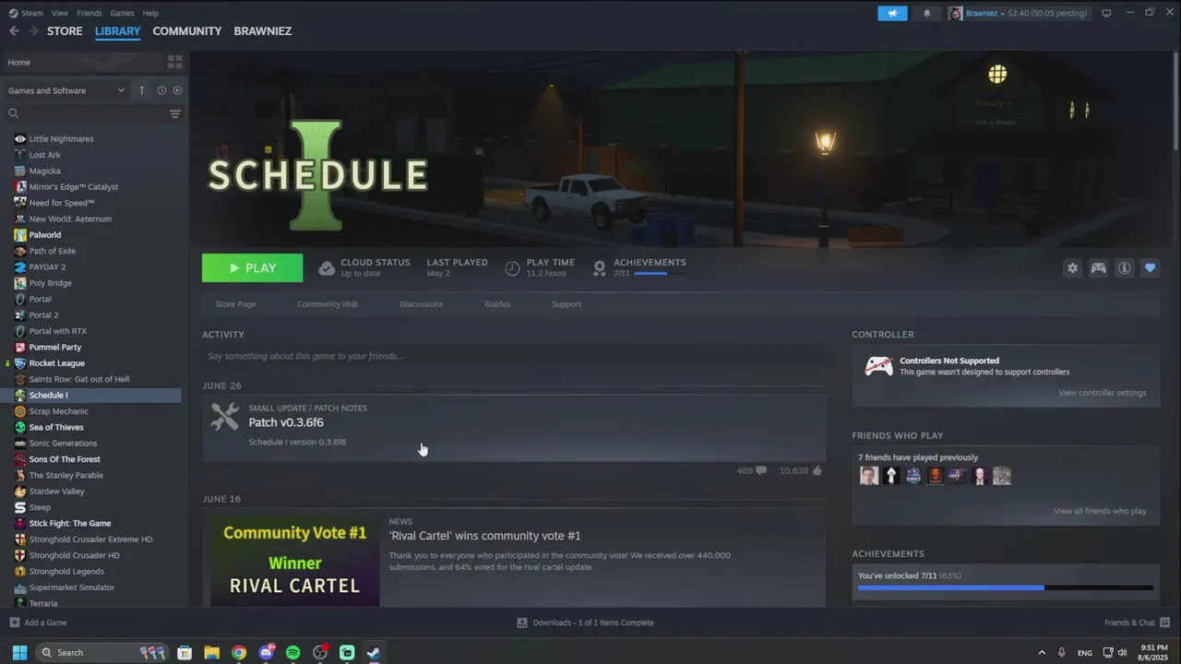Open the BRAWNIEZ profile tab
1181x664 pixels.
(x=263, y=30)
